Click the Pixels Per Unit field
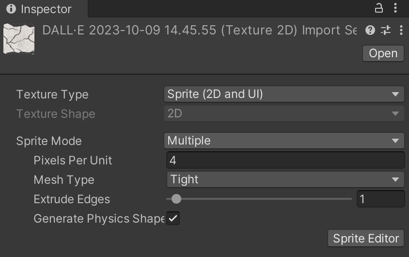 point(286,160)
